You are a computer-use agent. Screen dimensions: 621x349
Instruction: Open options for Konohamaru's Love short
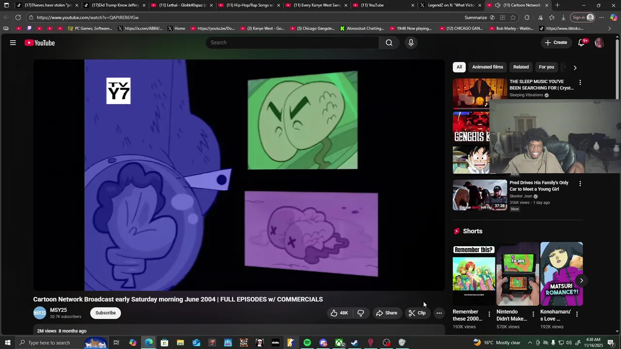577,314
